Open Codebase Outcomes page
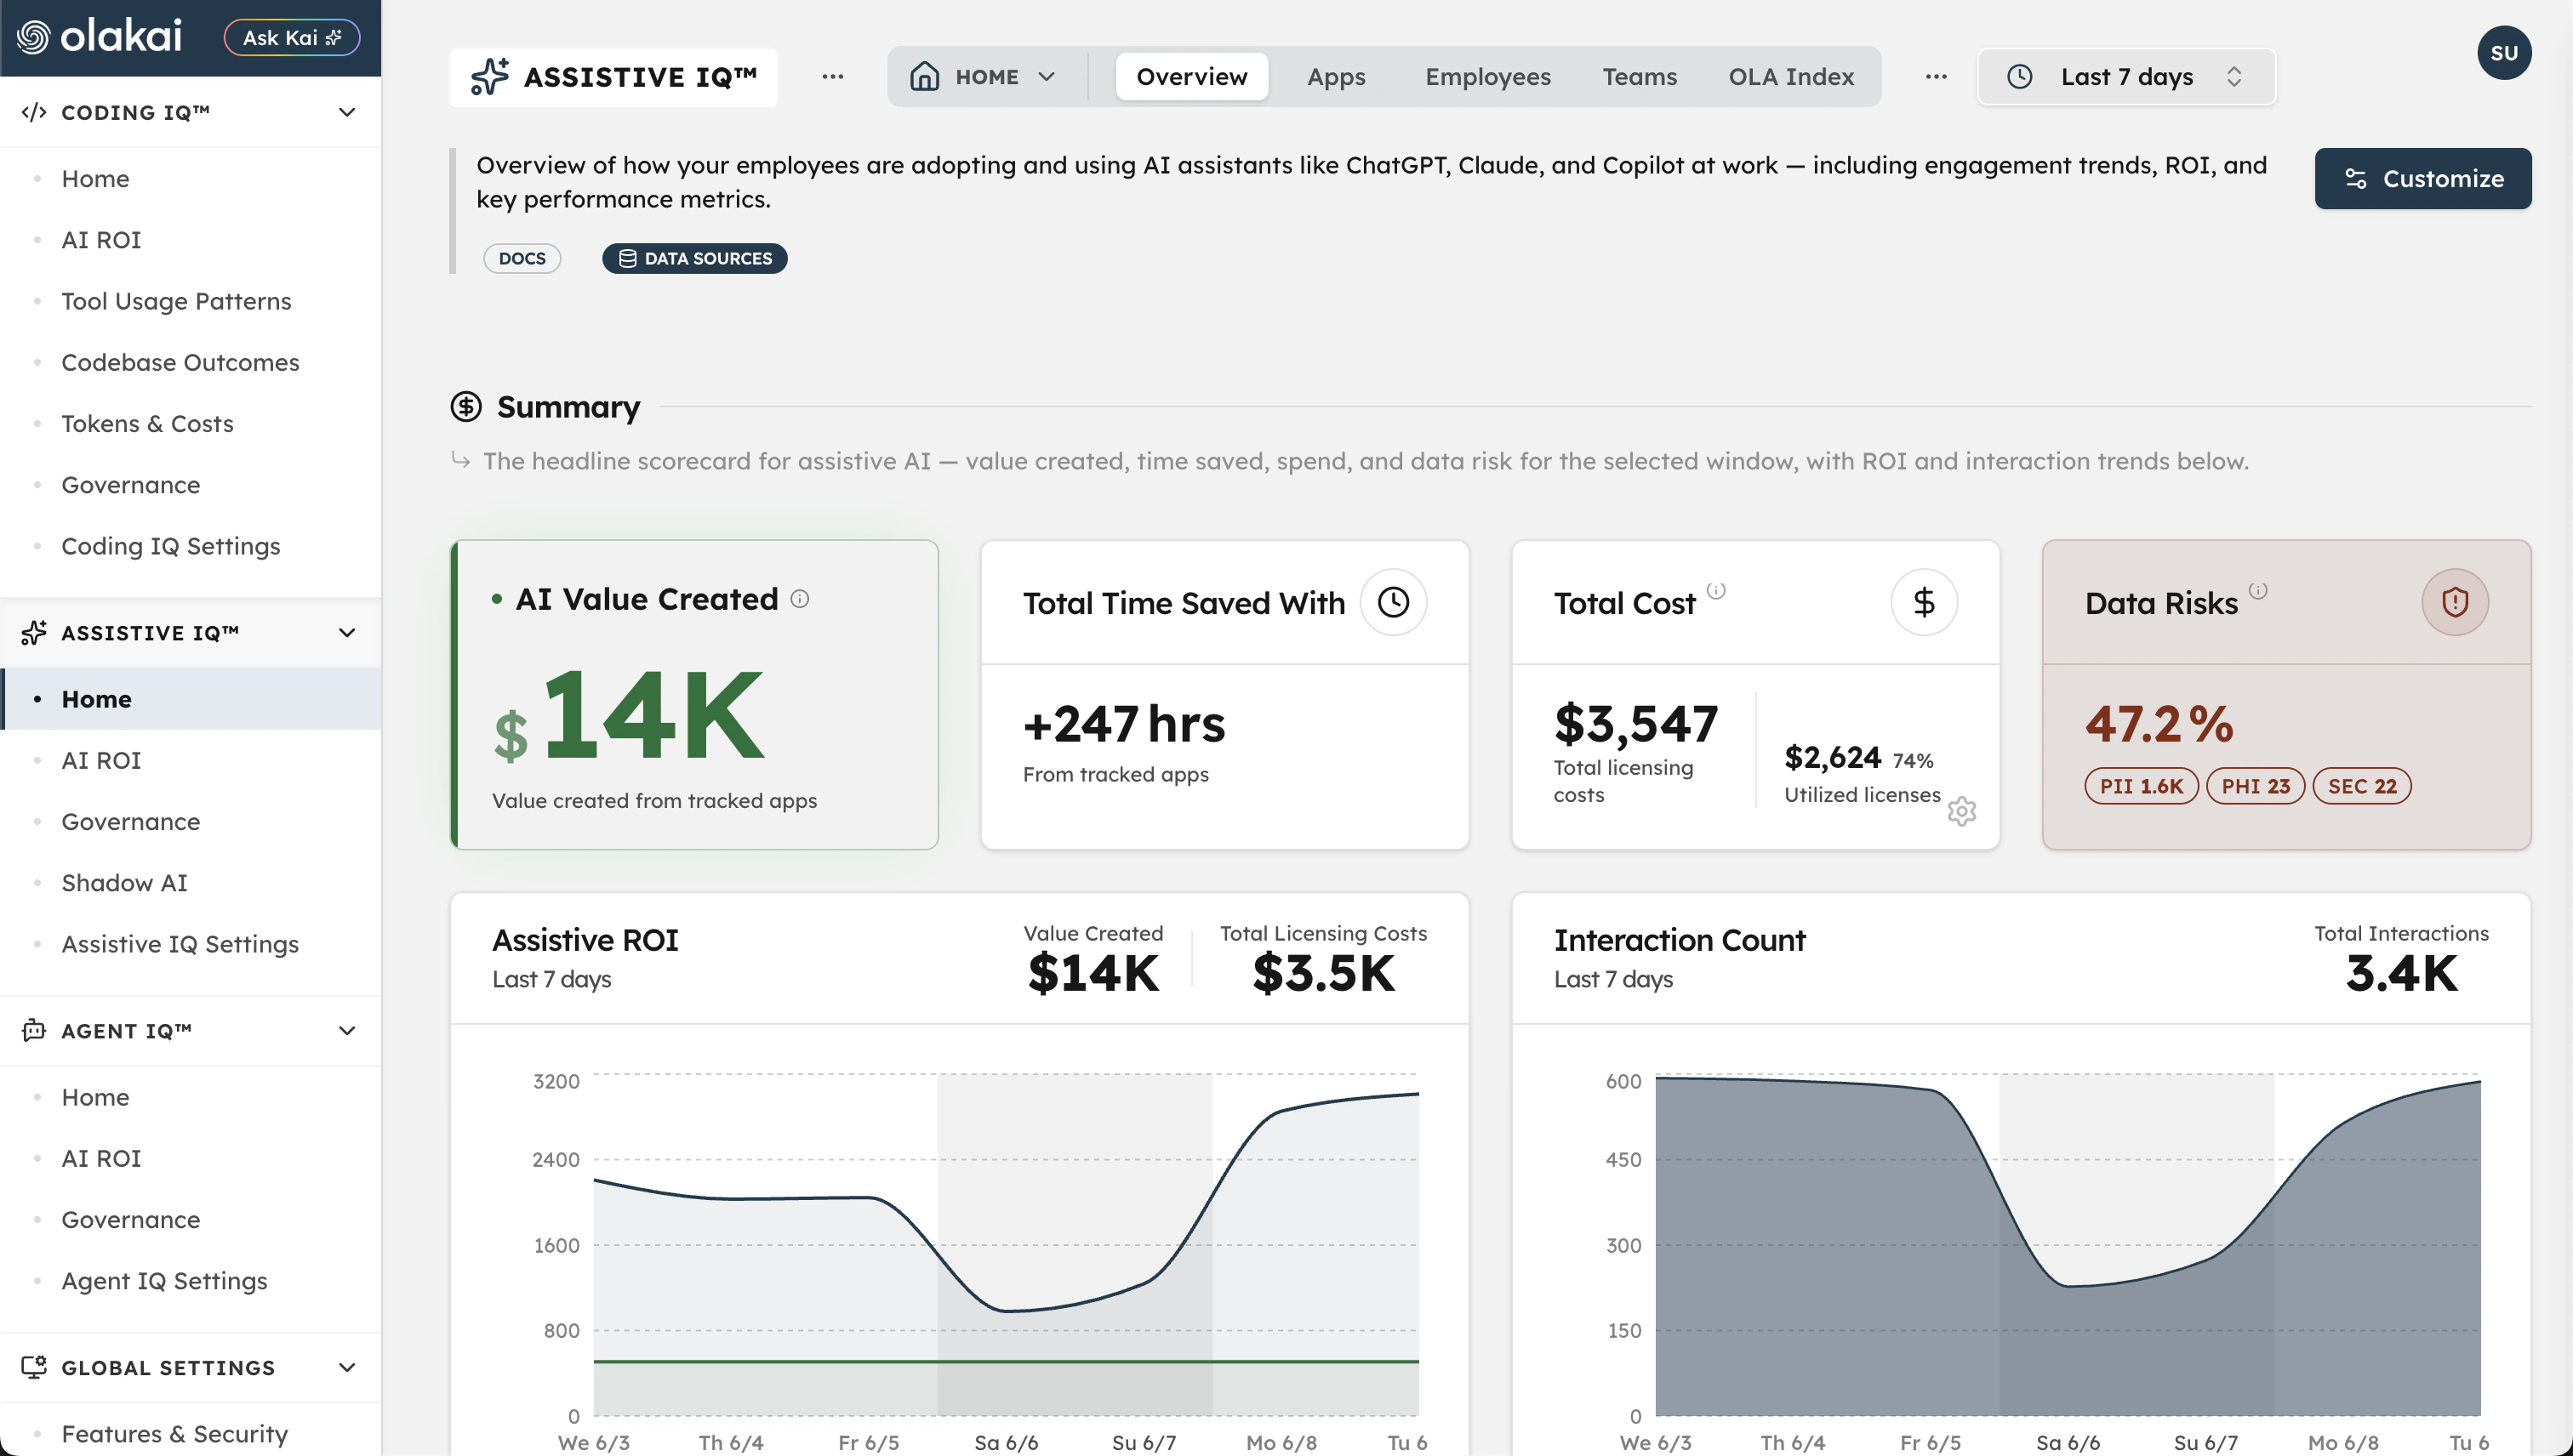2573x1456 pixels. (180, 362)
